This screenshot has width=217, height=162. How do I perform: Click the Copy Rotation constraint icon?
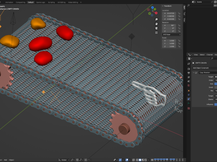coord(196,72)
